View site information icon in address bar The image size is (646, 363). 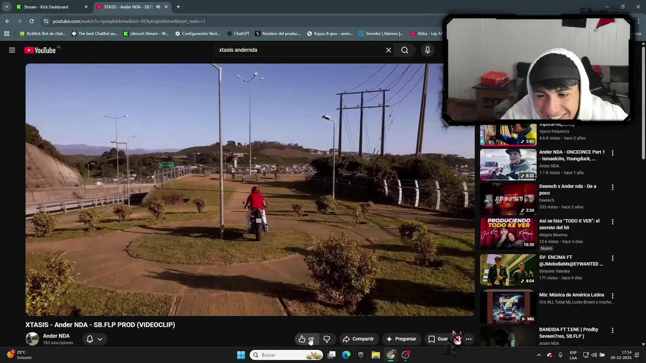[x=46, y=21]
